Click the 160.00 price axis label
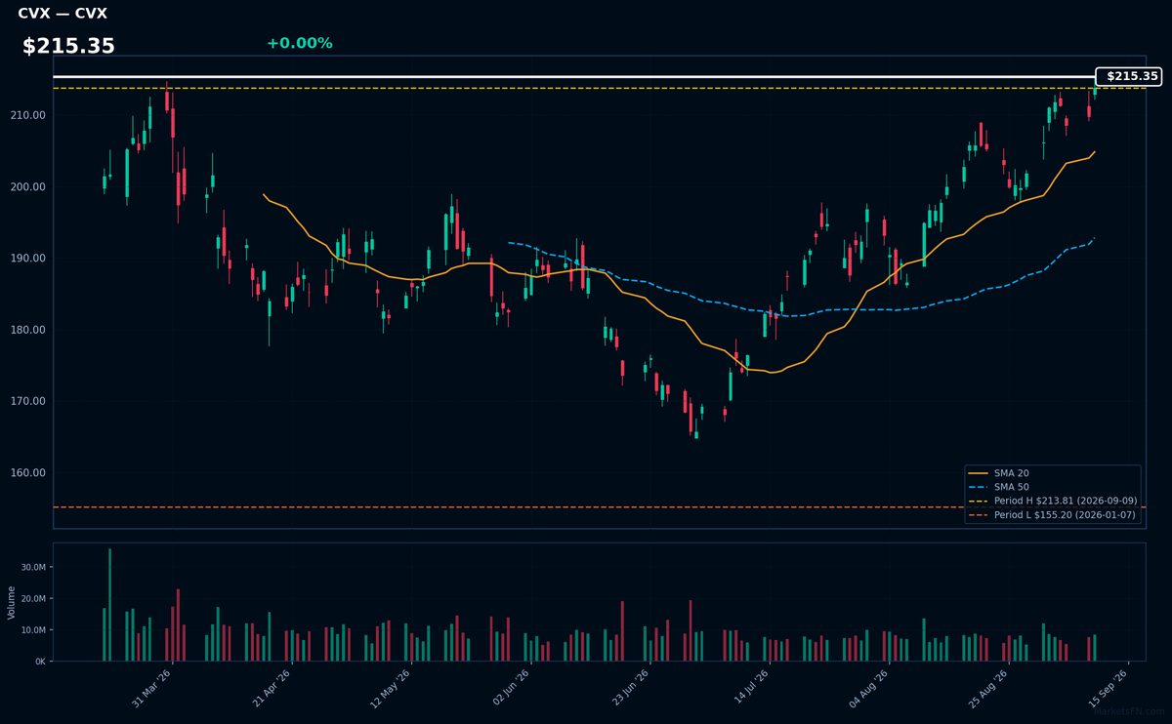The width and height of the screenshot is (1172, 724). (29, 473)
